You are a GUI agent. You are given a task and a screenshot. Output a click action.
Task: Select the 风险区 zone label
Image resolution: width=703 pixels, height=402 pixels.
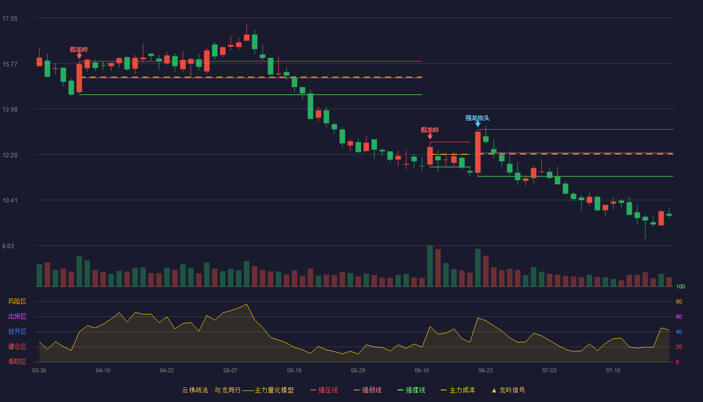17,301
